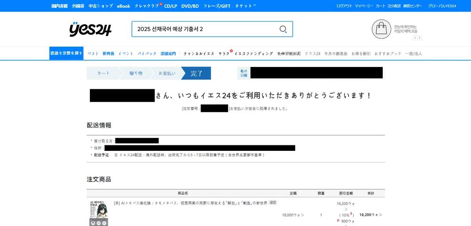Screen dimensions: 471x226
Task: Open イエスファンディング link
Action: click(254, 54)
